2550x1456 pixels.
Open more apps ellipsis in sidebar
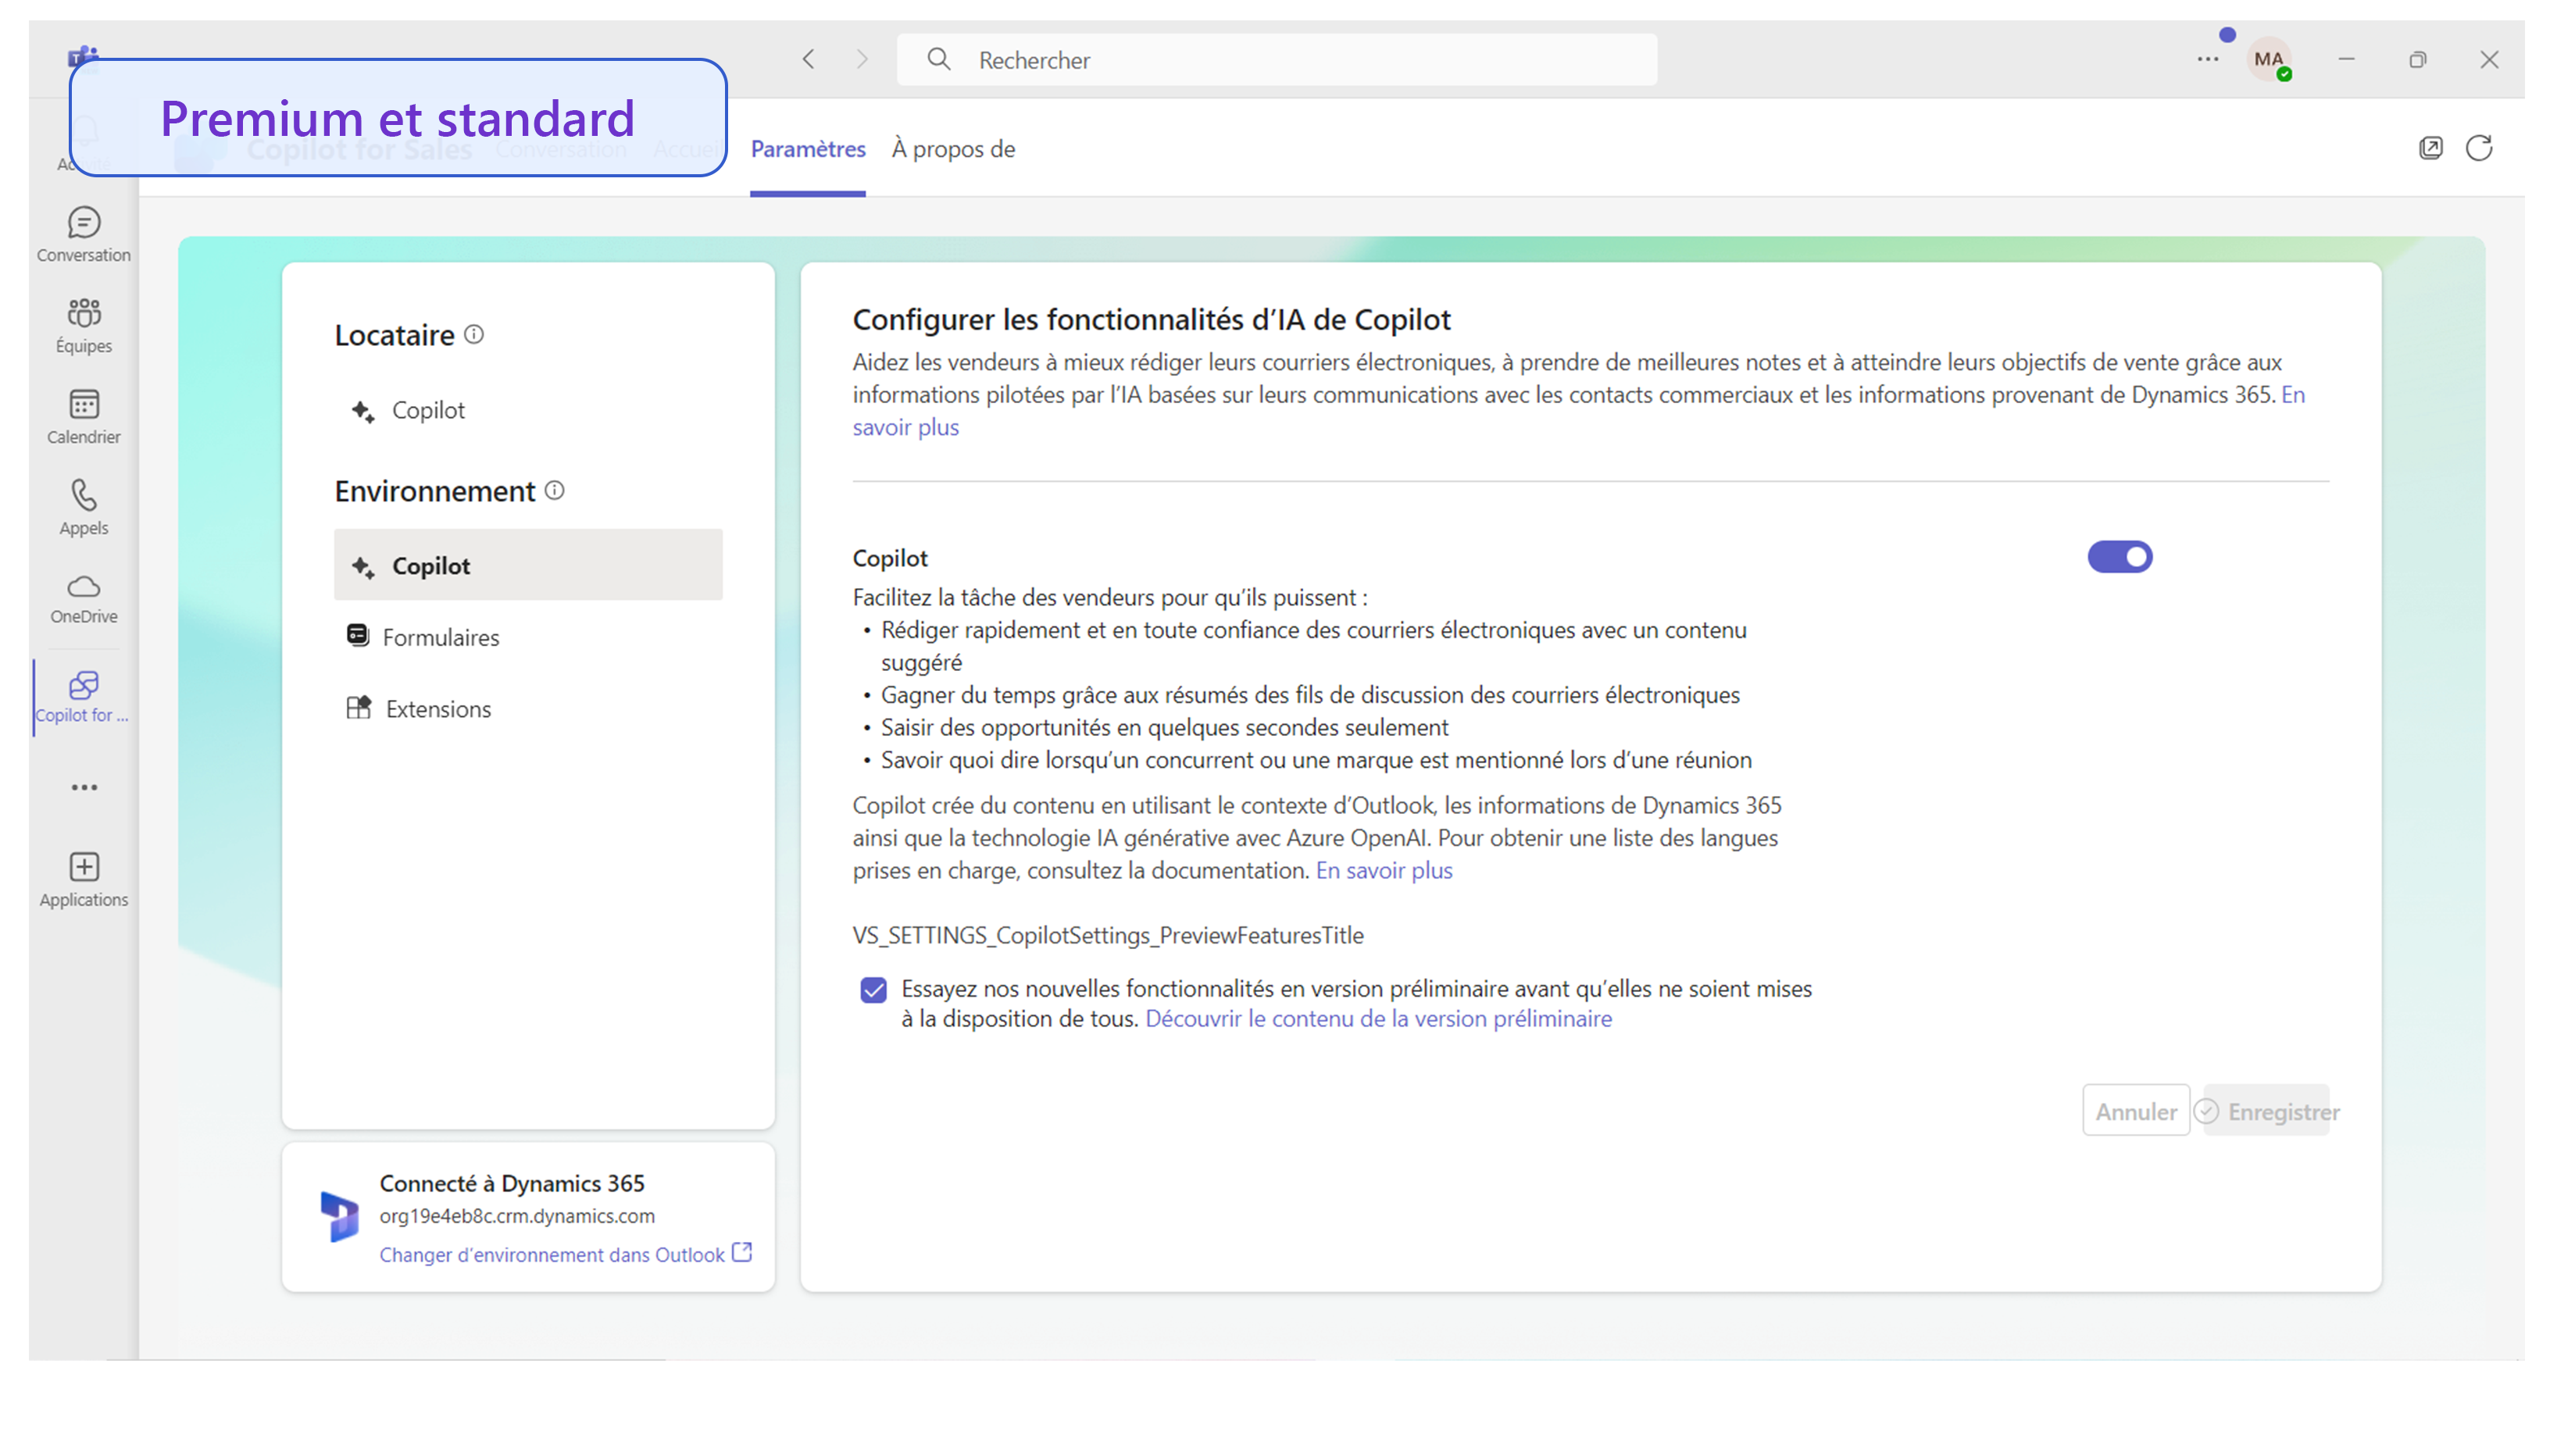click(84, 787)
